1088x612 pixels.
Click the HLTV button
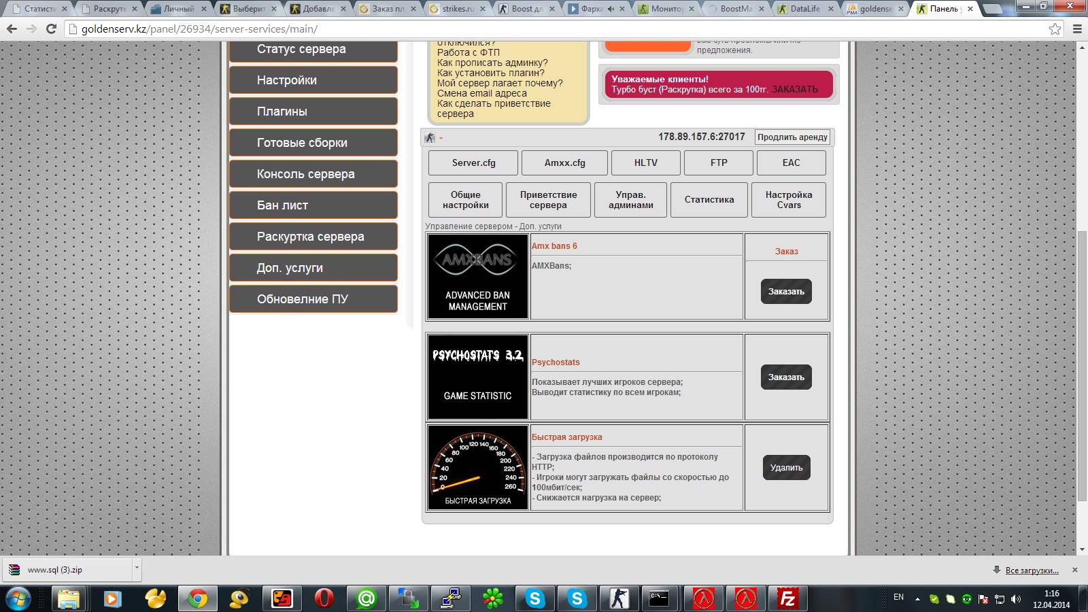click(x=646, y=163)
